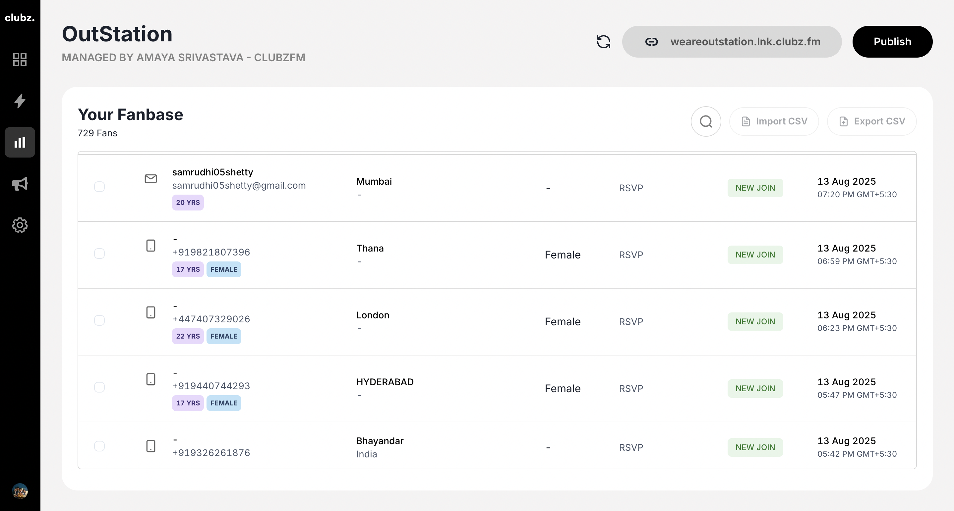Open the fanbase search magnifier button
The height and width of the screenshot is (511, 954).
click(x=705, y=121)
